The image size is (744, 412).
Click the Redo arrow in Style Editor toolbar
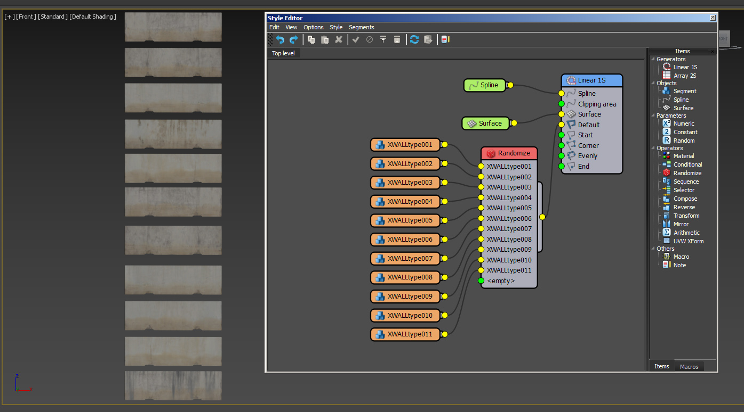coord(293,40)
